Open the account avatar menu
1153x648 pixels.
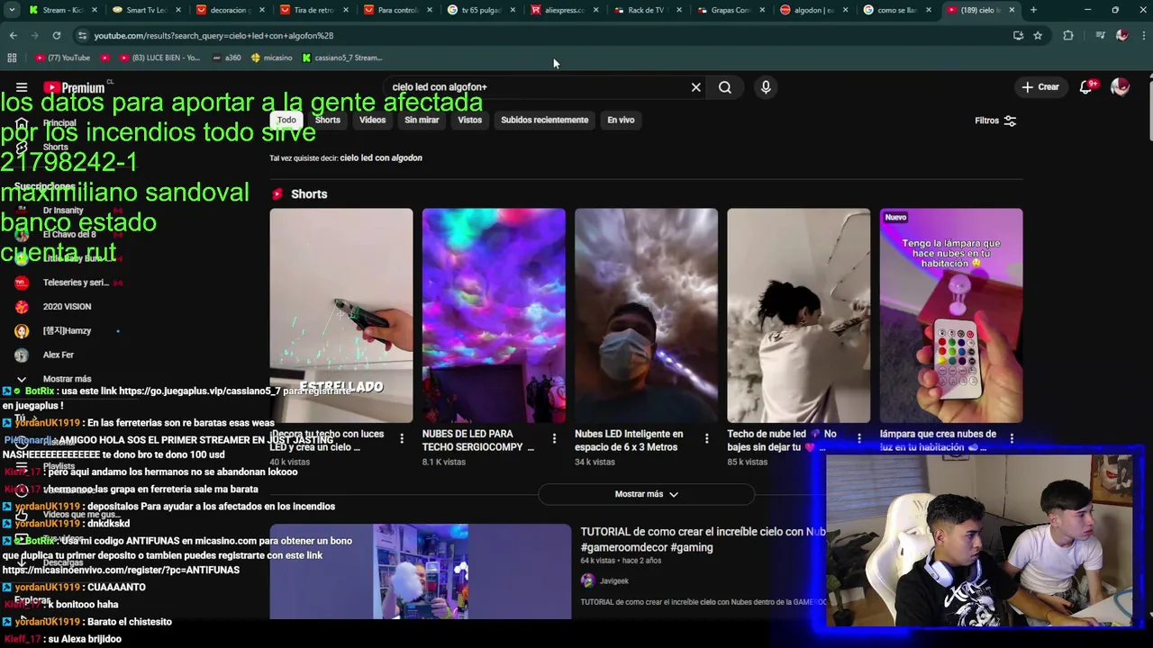(1121, 87)
